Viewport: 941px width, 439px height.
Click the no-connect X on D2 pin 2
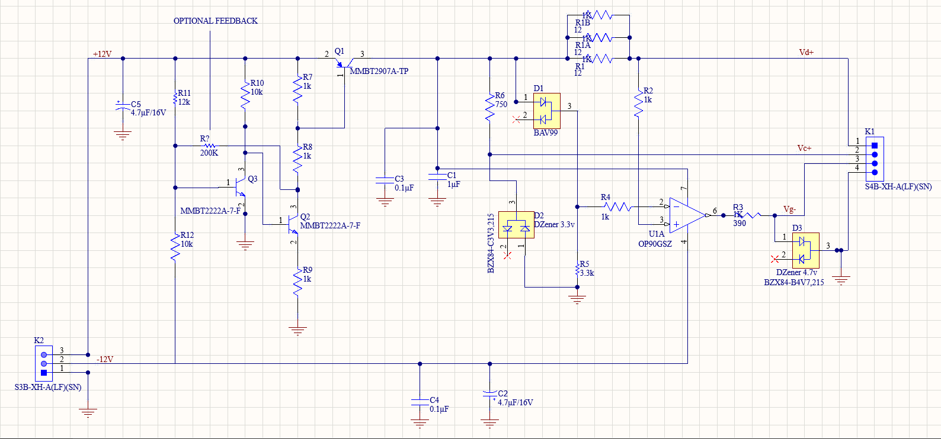507,256
